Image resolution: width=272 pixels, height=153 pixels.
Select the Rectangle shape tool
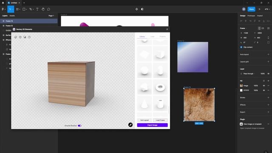click(24, 9)
